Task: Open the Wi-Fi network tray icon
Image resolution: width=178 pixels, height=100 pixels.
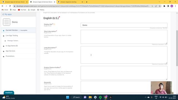Action: click(160, 97)
